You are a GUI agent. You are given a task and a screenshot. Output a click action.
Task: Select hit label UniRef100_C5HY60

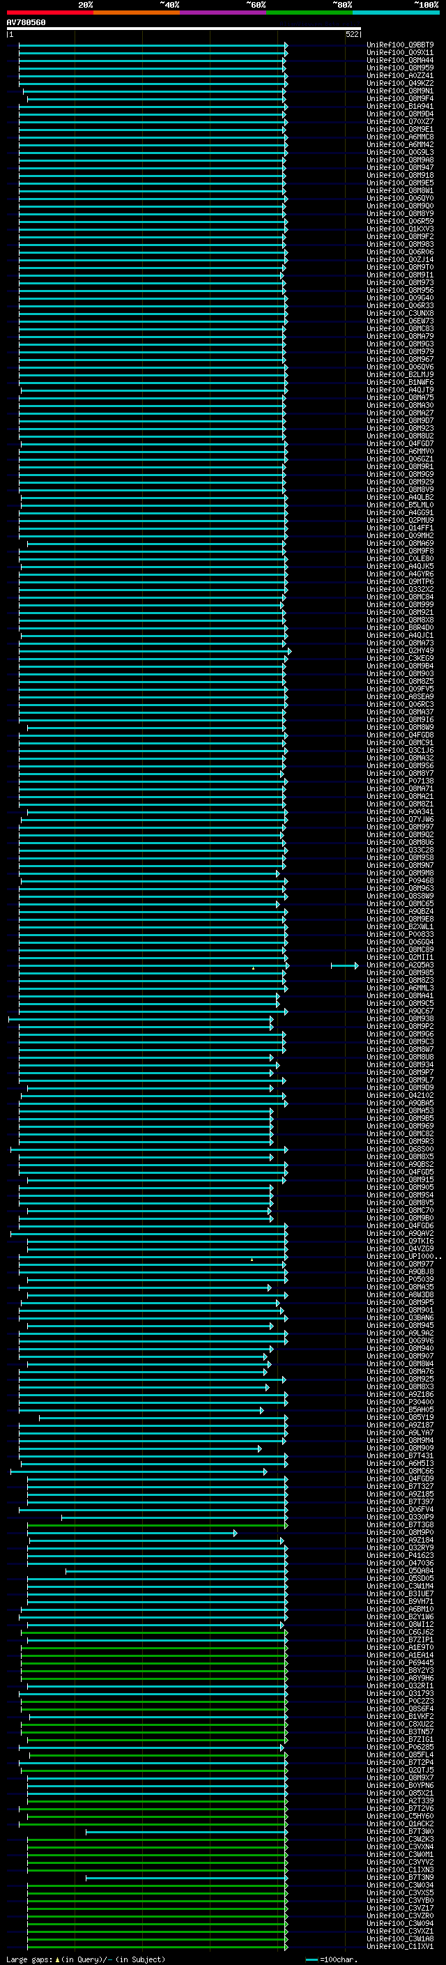[x=400, y=1817]
